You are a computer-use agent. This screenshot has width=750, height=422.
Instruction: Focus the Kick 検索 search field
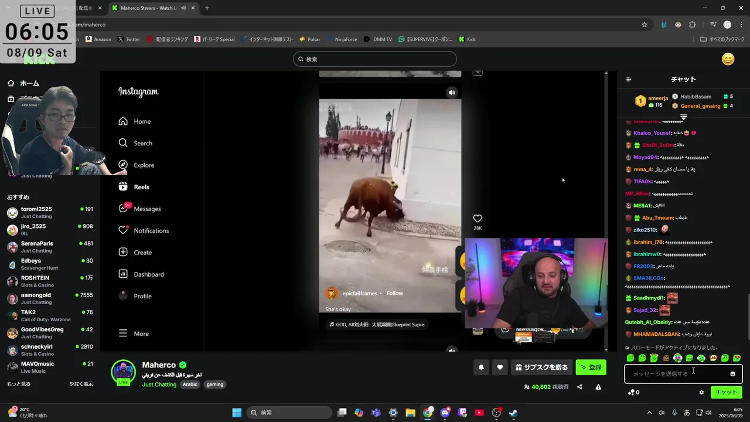[x=375, y=59]
